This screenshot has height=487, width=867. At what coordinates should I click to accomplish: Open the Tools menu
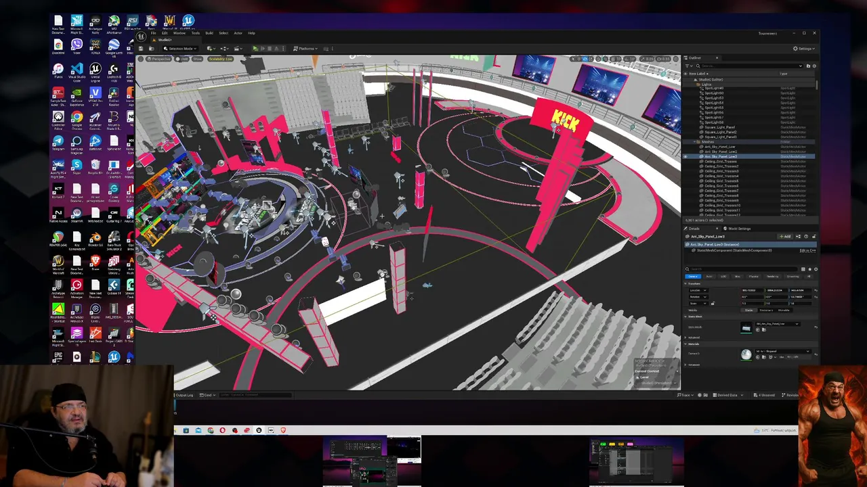click(x=196, y=33)
